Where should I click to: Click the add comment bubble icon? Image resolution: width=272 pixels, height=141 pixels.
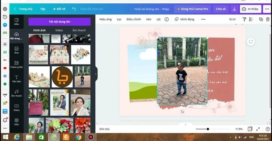pyautogui.click(x=251, y=42)
